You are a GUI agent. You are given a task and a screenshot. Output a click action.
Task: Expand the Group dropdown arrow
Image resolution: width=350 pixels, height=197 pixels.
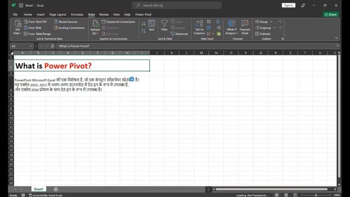[x=271, y=22]
